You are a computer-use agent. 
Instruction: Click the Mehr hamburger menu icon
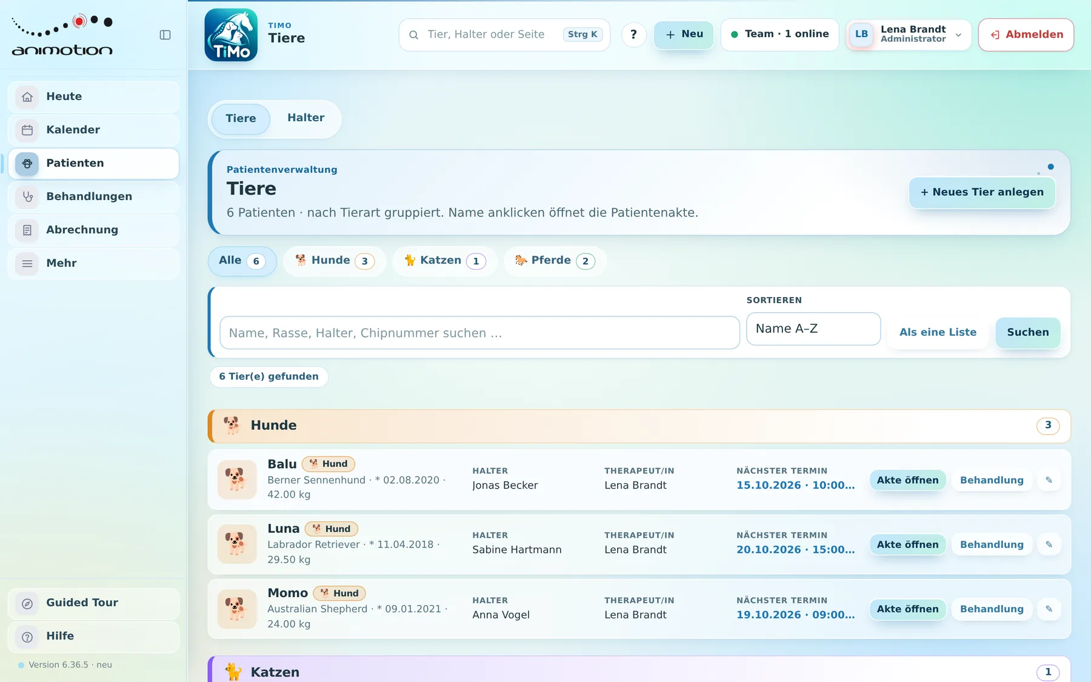27,263
